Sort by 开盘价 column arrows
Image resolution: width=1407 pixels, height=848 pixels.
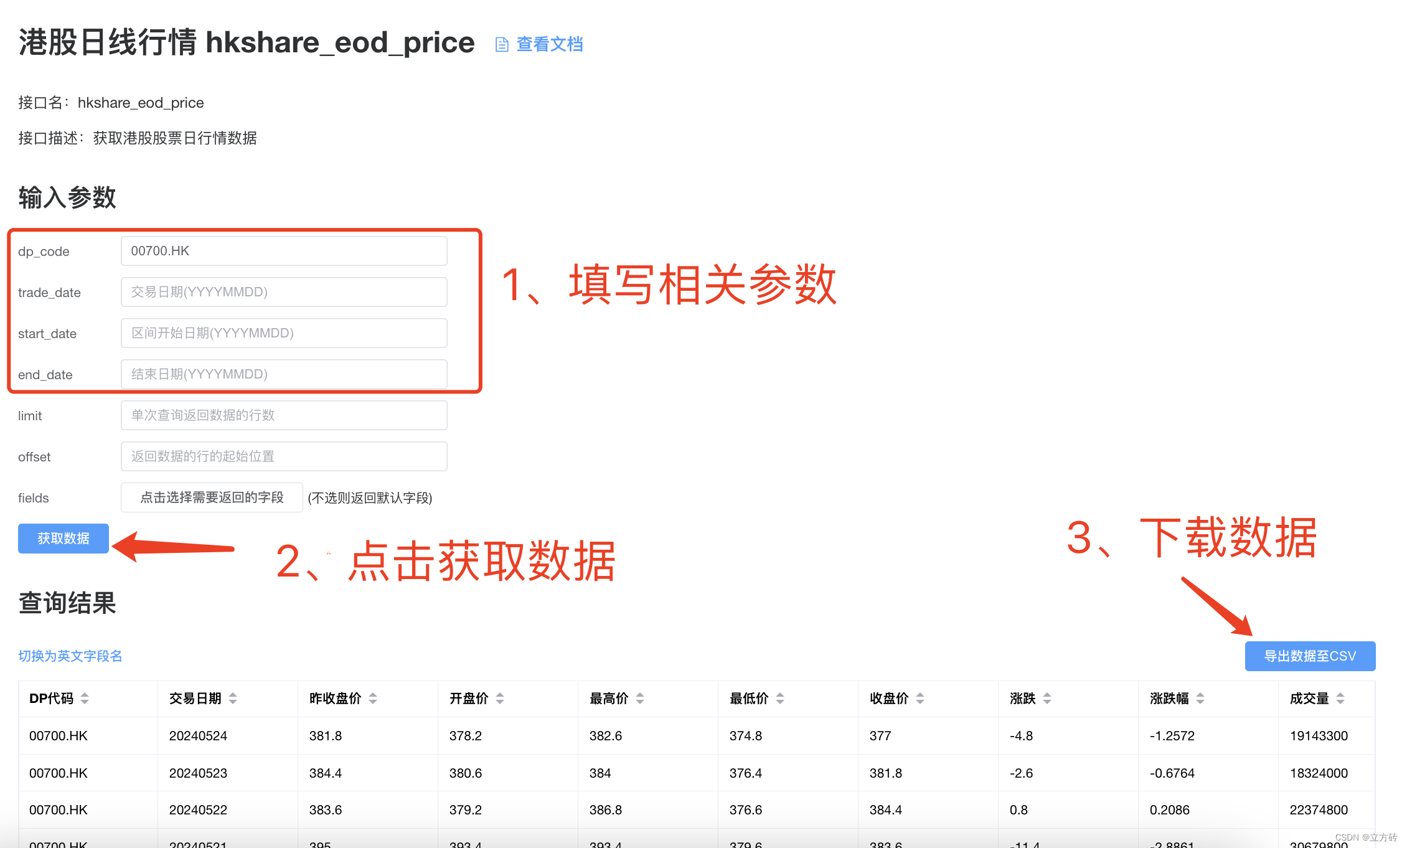tap(500, 699)
